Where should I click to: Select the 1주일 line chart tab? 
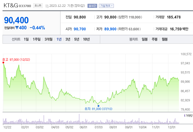point(37,39)
